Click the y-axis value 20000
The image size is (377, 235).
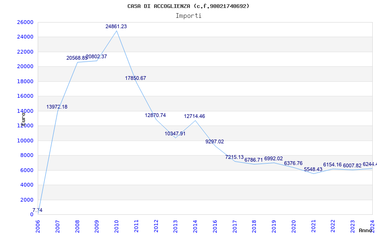[25, 67]
